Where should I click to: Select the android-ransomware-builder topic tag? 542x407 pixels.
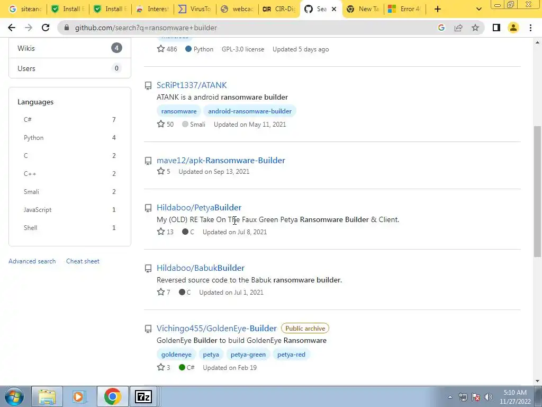pyautogui.click(x=250, y=111)
